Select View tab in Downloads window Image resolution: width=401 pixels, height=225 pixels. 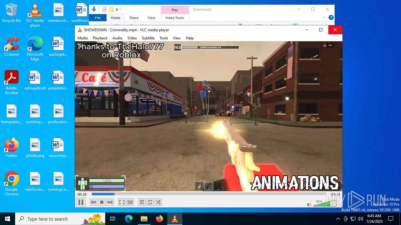(151, 18)
